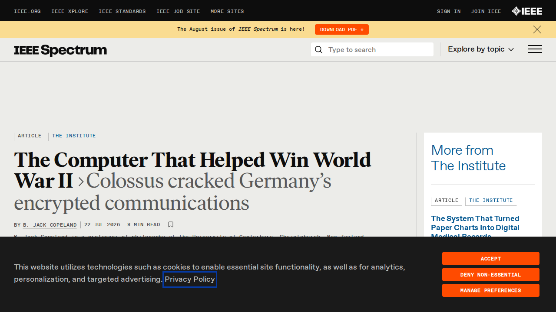Click the 8 min read label

pos(144,225)
